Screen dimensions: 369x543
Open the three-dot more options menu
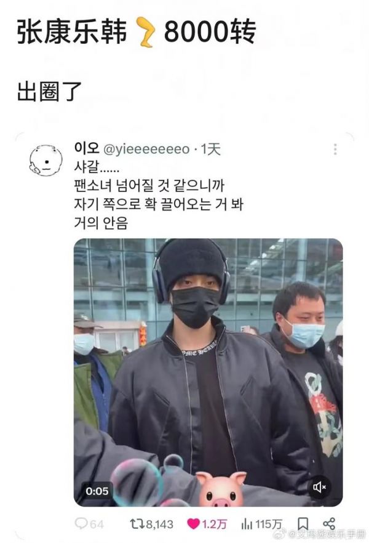click(335, 149)
